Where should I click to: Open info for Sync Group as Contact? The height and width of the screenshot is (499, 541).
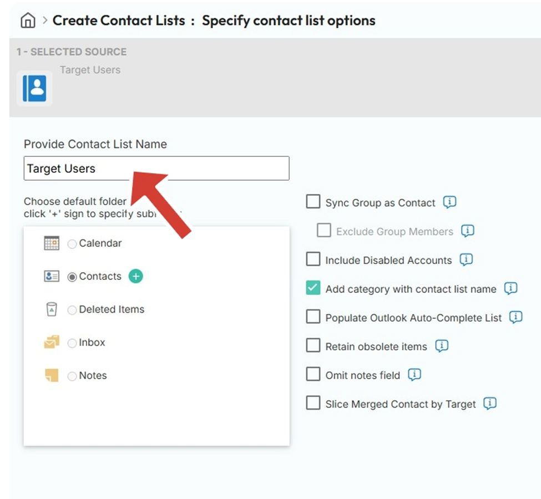pos(449,202)
